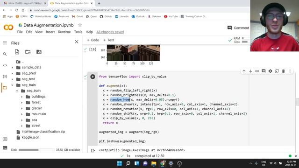Image resolution: width=299 pixels, height=168 pixels.
Task: Delete the cell with trash icon
Action: coord(284,71)
